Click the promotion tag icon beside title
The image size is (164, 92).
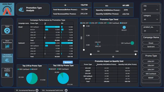coord(21,10)
